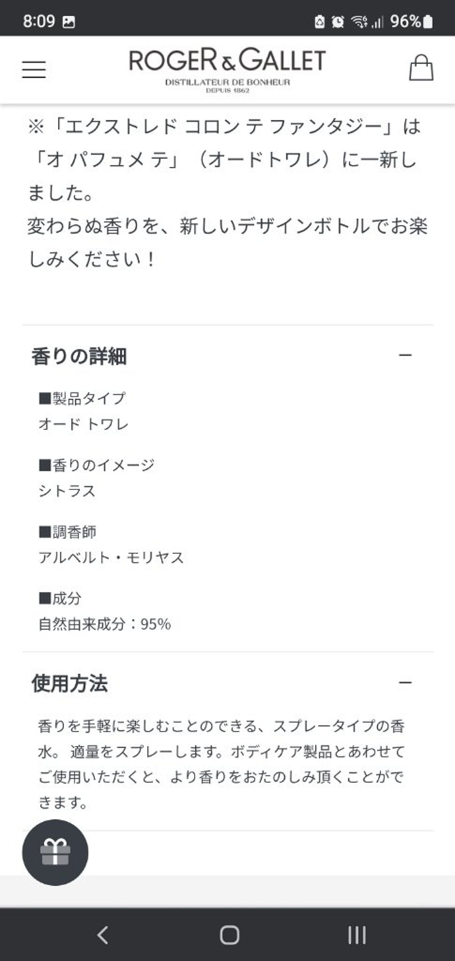Tap the 使用方法 section heading
Viewport: 455px width, 961px height.
coord(70,684)
